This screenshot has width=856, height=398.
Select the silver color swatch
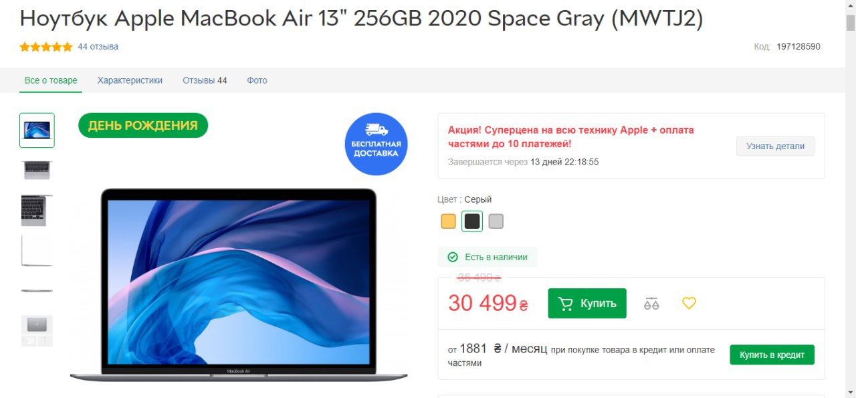pos(496,221)
